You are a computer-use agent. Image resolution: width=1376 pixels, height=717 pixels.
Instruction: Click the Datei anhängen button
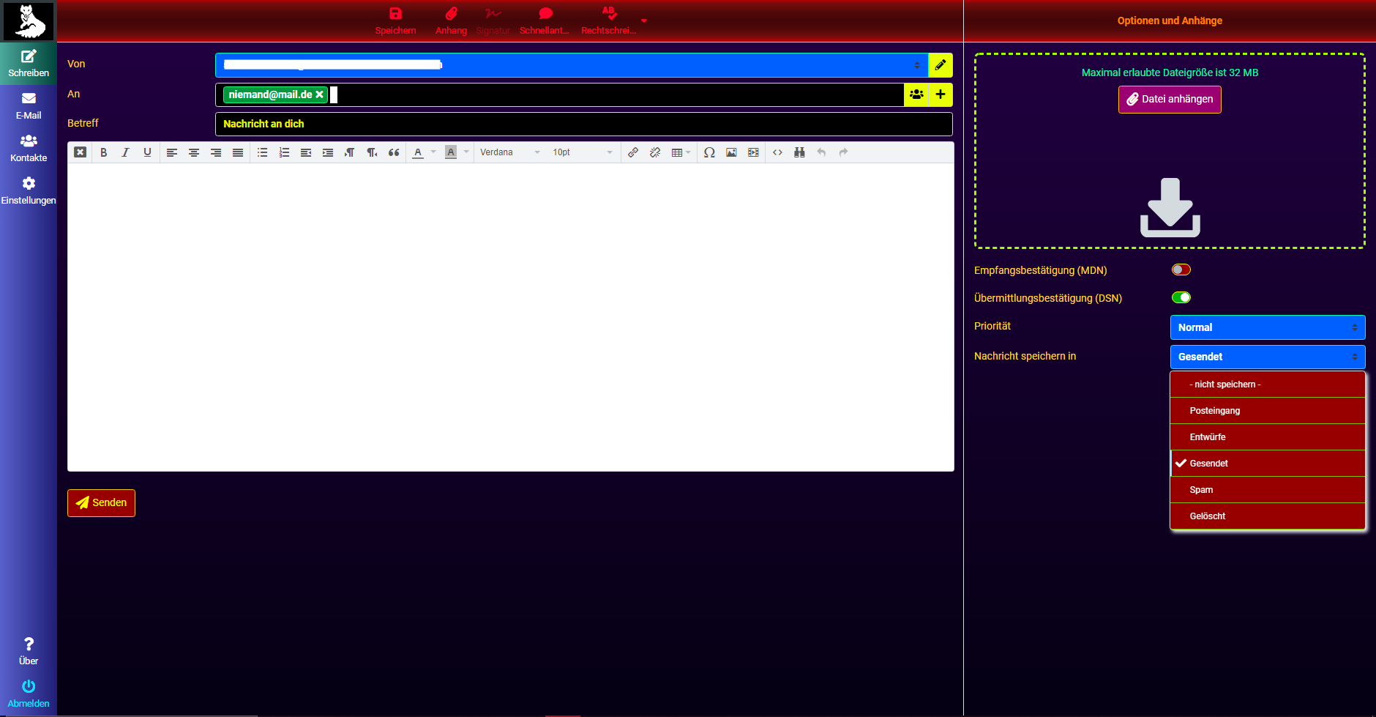(x=1169, y=100)
